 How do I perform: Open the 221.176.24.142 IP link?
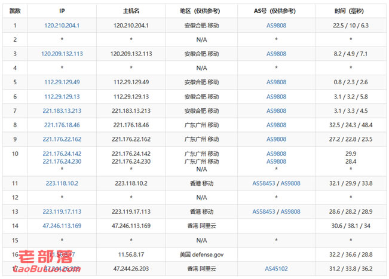(62, 154)
